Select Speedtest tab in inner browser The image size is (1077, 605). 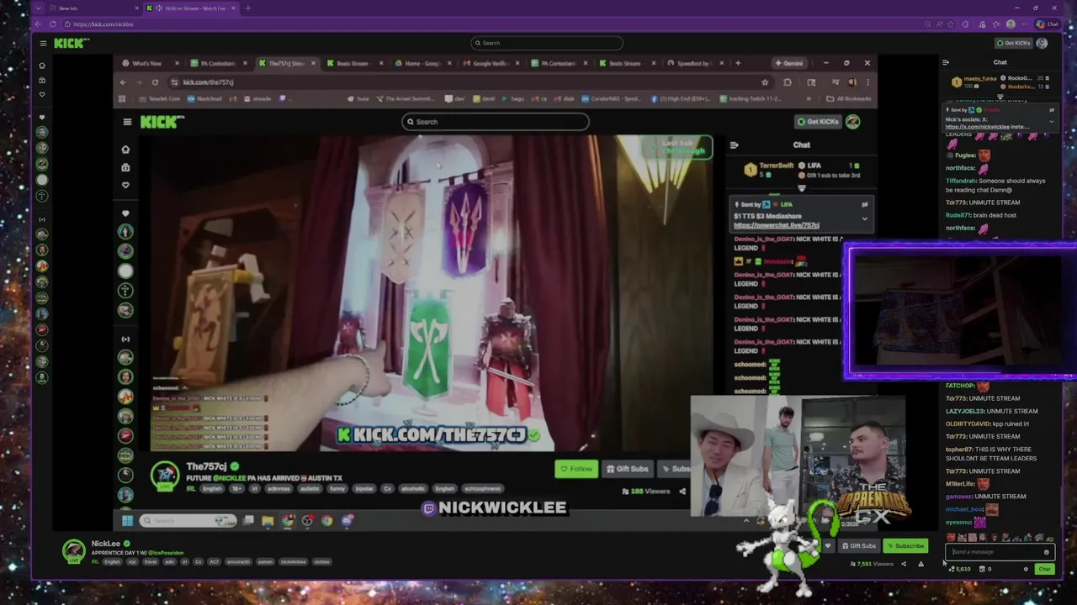(697, 63)
